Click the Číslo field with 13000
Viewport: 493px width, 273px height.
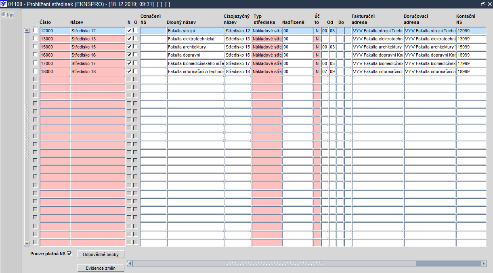coord(55,39)
